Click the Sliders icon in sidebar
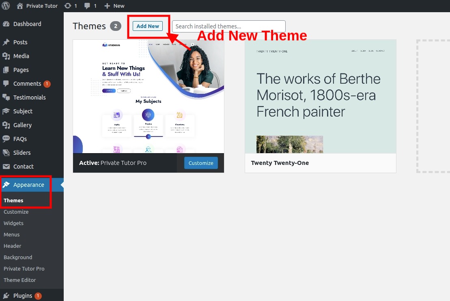 coord(6,152)
